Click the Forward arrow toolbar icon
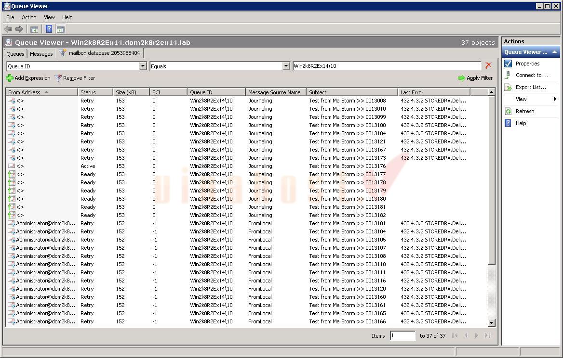Viewport: 563px width, 358px height. (x=19, y=29)
